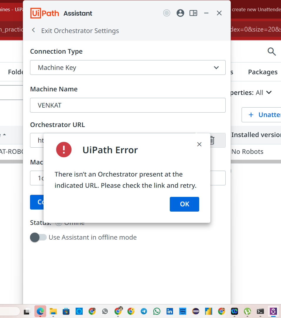This screenshot has width=281, height=318.
Task: Open Prime Video from taskbar
Action: 183,311
